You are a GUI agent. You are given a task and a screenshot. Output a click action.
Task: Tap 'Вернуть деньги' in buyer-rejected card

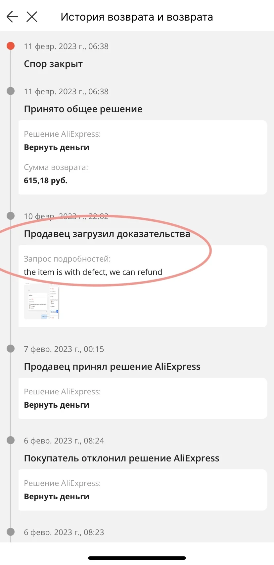coord(57,497)
